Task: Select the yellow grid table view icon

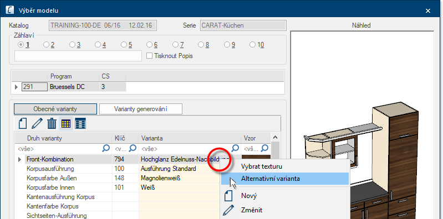Action: [66, 123]
